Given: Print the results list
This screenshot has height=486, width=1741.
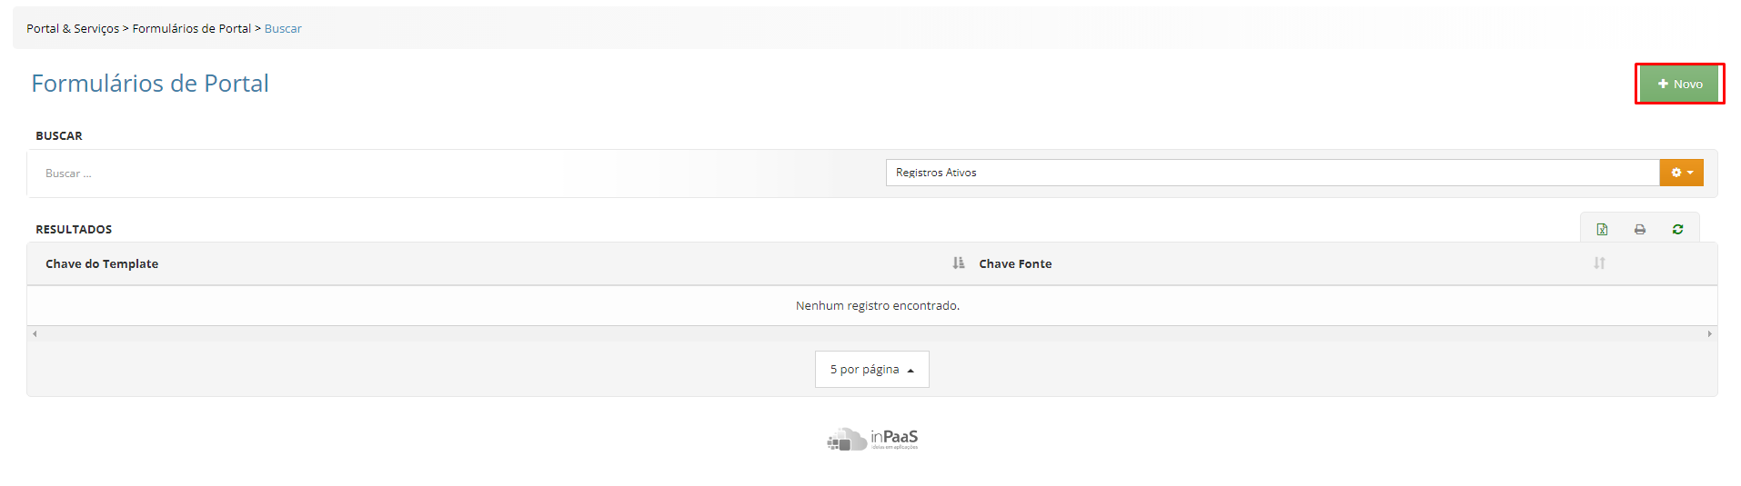Looking at the screenshot, I should tap(1640, 229).
